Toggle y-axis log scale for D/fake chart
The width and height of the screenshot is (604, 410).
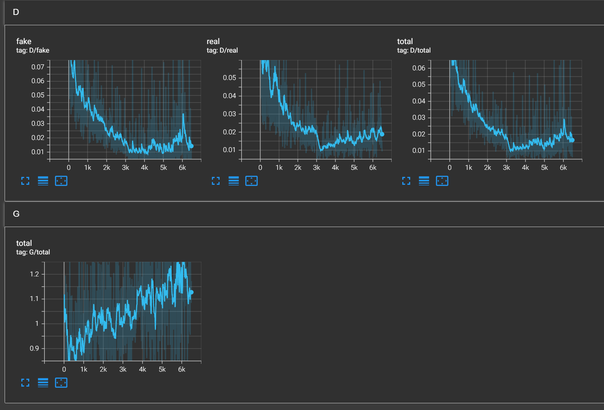[43, 181]
